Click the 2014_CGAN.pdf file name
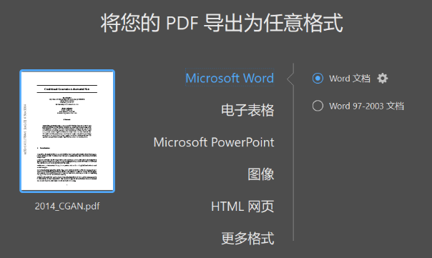The height and width of the screenshot is (258, 432). (67, 206)
